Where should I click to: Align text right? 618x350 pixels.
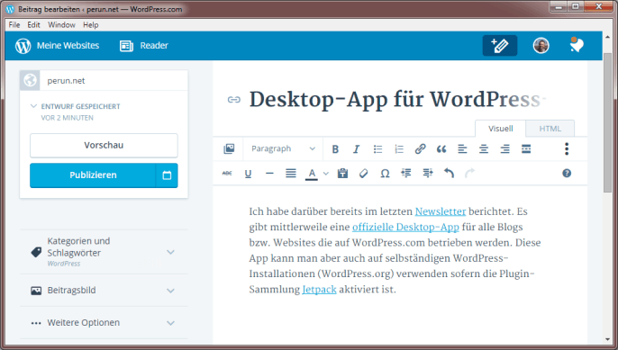click(504, 149)
